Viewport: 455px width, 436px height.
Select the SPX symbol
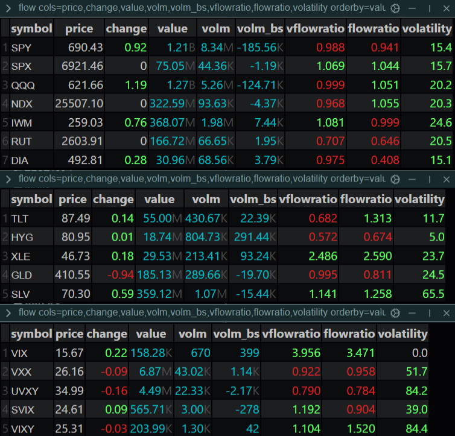pos(21,66)
